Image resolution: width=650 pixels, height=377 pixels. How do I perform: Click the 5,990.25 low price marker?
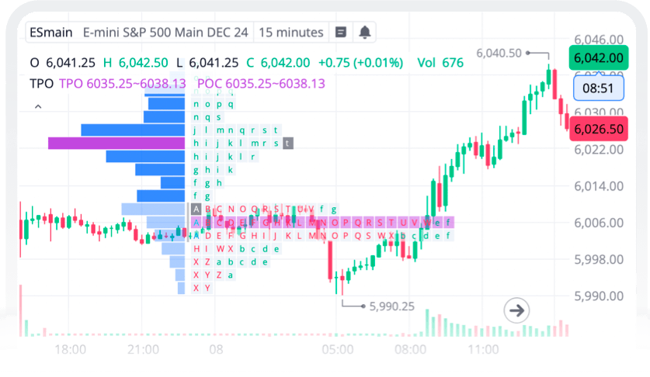391,306
